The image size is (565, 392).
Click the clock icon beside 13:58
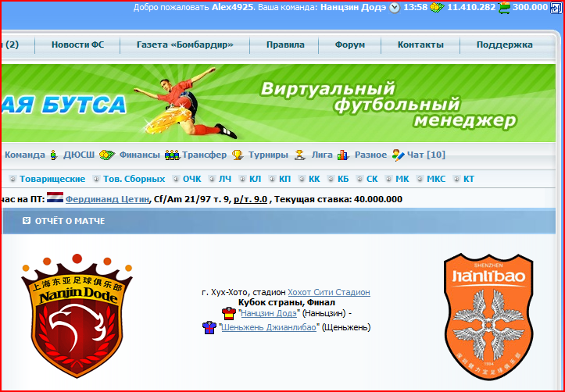395,7
